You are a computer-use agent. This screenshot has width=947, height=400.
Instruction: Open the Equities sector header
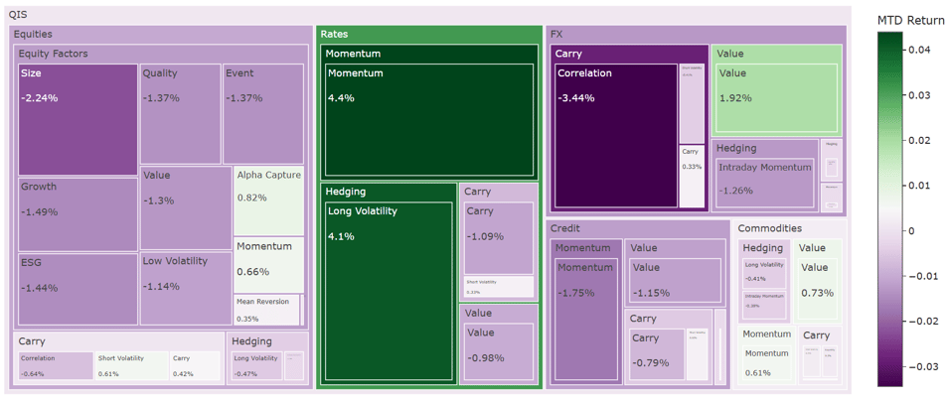click(x=161, y=35)
